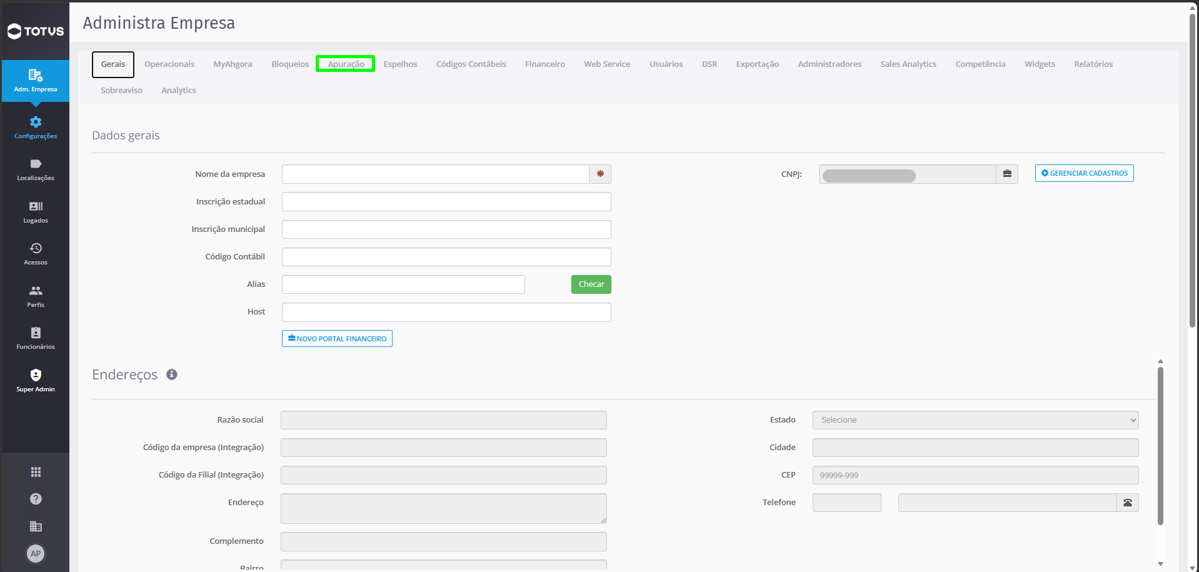Viewport: 1199px width, 572px height.
Task: Expand the Estado Selecione dropdown
Action: click(975, 420)
